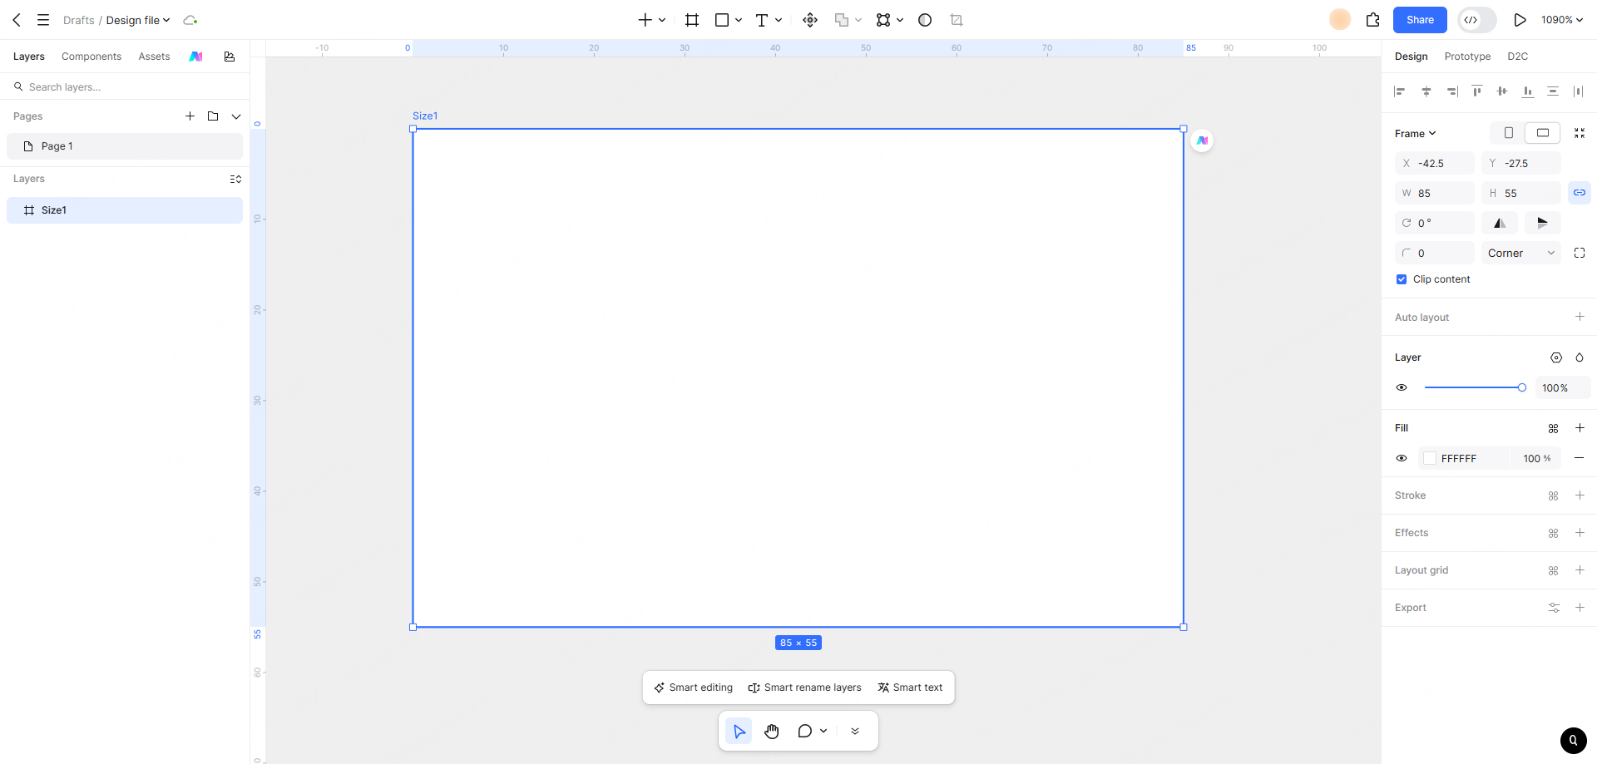This screenshot has height=764, width=1597.
Task: Click the Share button
Action: pos(1420,20)
